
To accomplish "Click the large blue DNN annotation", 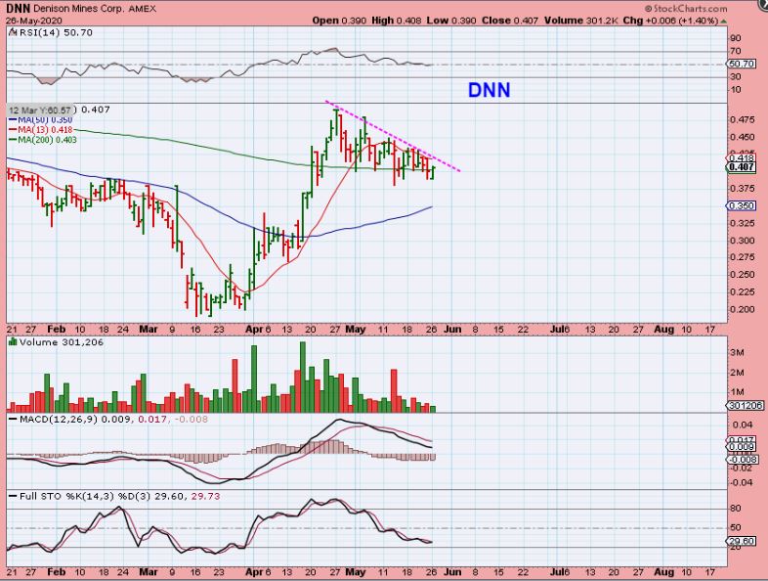I will coord(489,90).
